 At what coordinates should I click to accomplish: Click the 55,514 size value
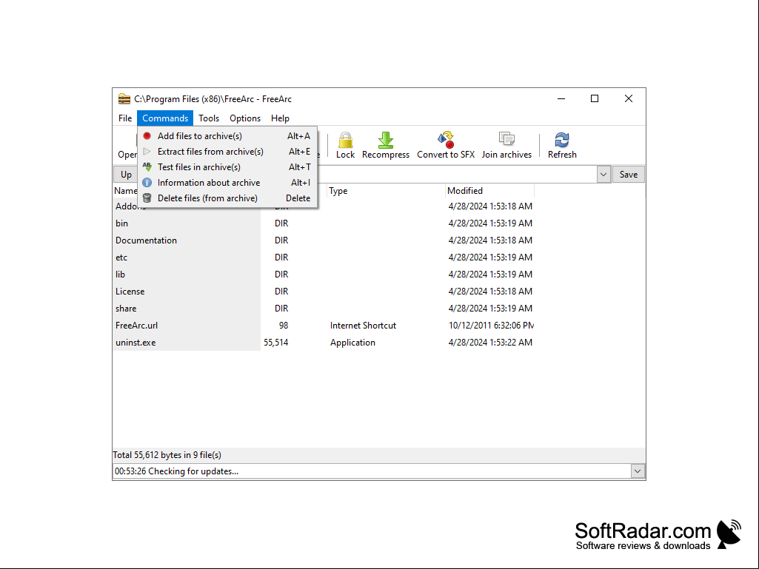(276, 342)
